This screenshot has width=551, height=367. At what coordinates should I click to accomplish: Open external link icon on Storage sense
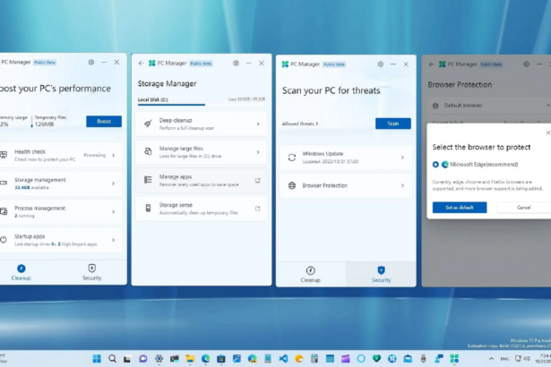click(257, 209)
